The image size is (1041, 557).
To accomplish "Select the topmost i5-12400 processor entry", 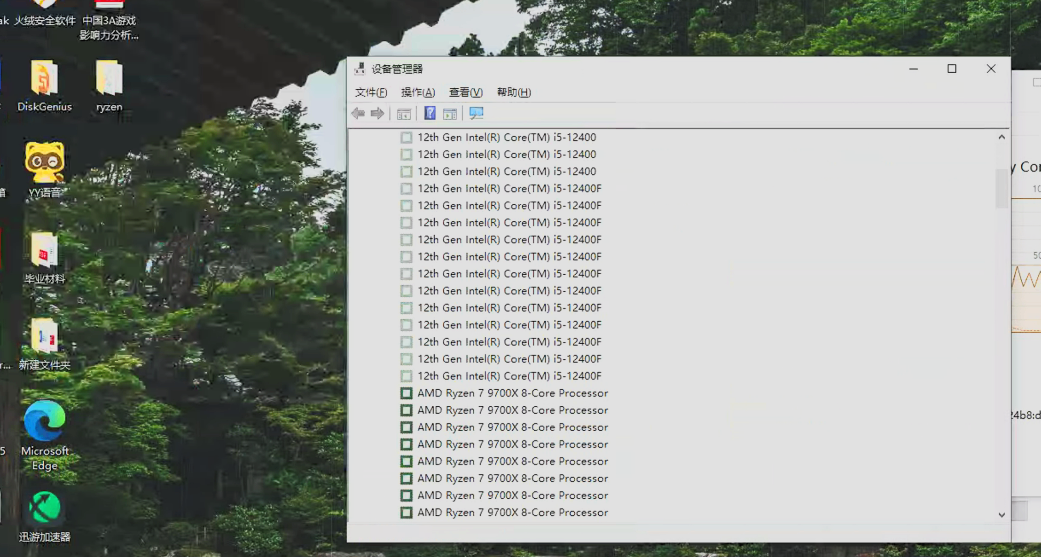I will point(506,137).
